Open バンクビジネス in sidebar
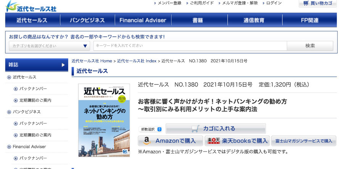This screenshot has width=351, height=169. tap(27, 112)
